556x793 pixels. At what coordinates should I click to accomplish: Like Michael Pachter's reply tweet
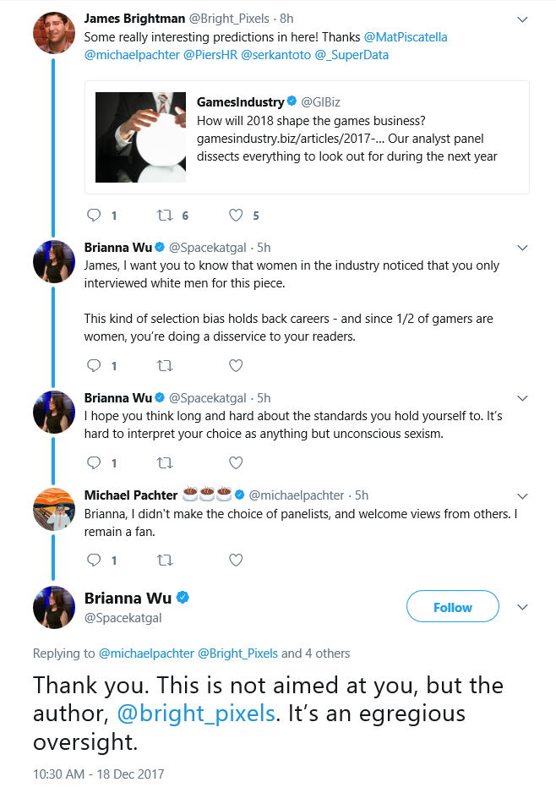pos(236,560)
